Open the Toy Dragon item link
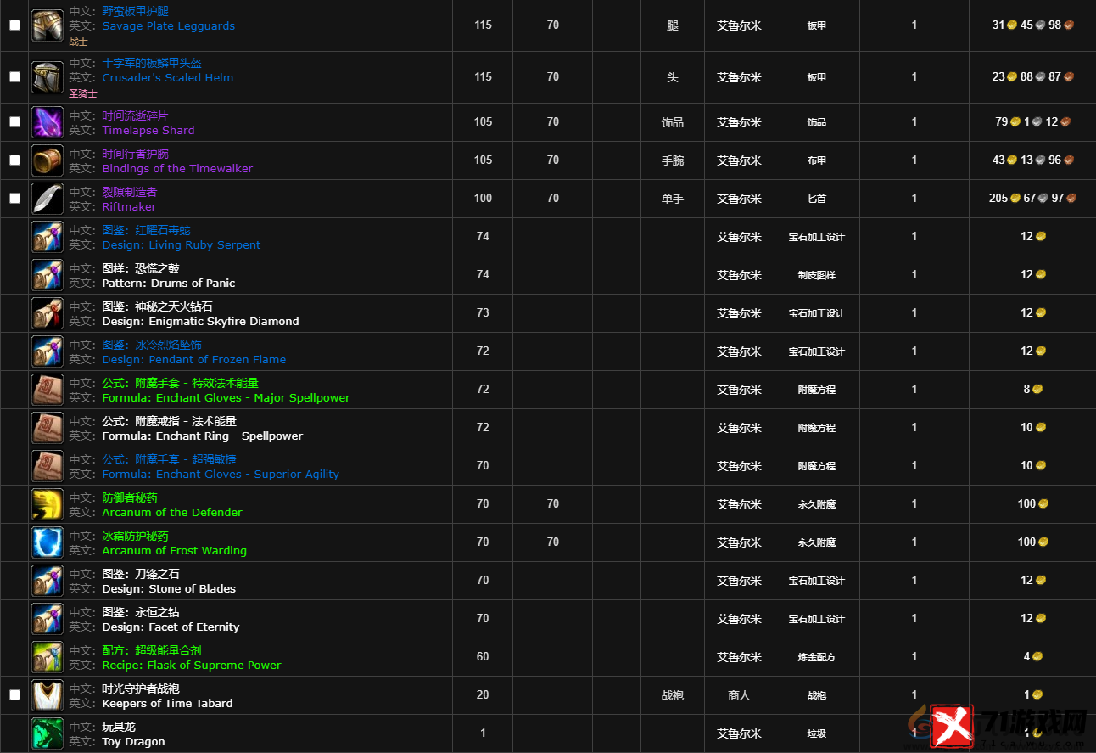 133,742
